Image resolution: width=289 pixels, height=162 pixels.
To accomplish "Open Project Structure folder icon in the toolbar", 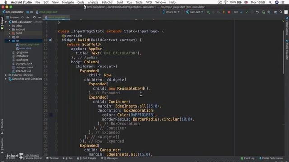I will point(275,12).
